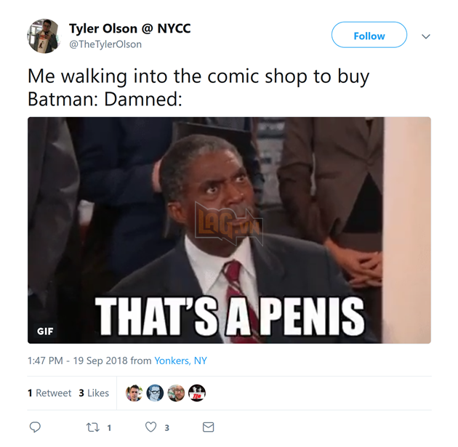View the second liker's blue avatar
This screenshot has height=447, width=458.
[x=155, y=393]
